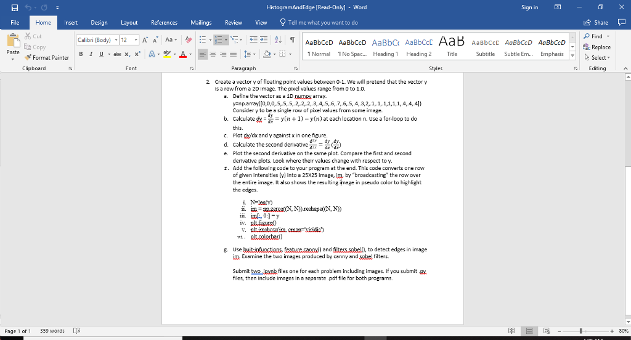631x340 pixels.
Task: Apply Text Effects with the glowing A
Action: coord(152,54)
